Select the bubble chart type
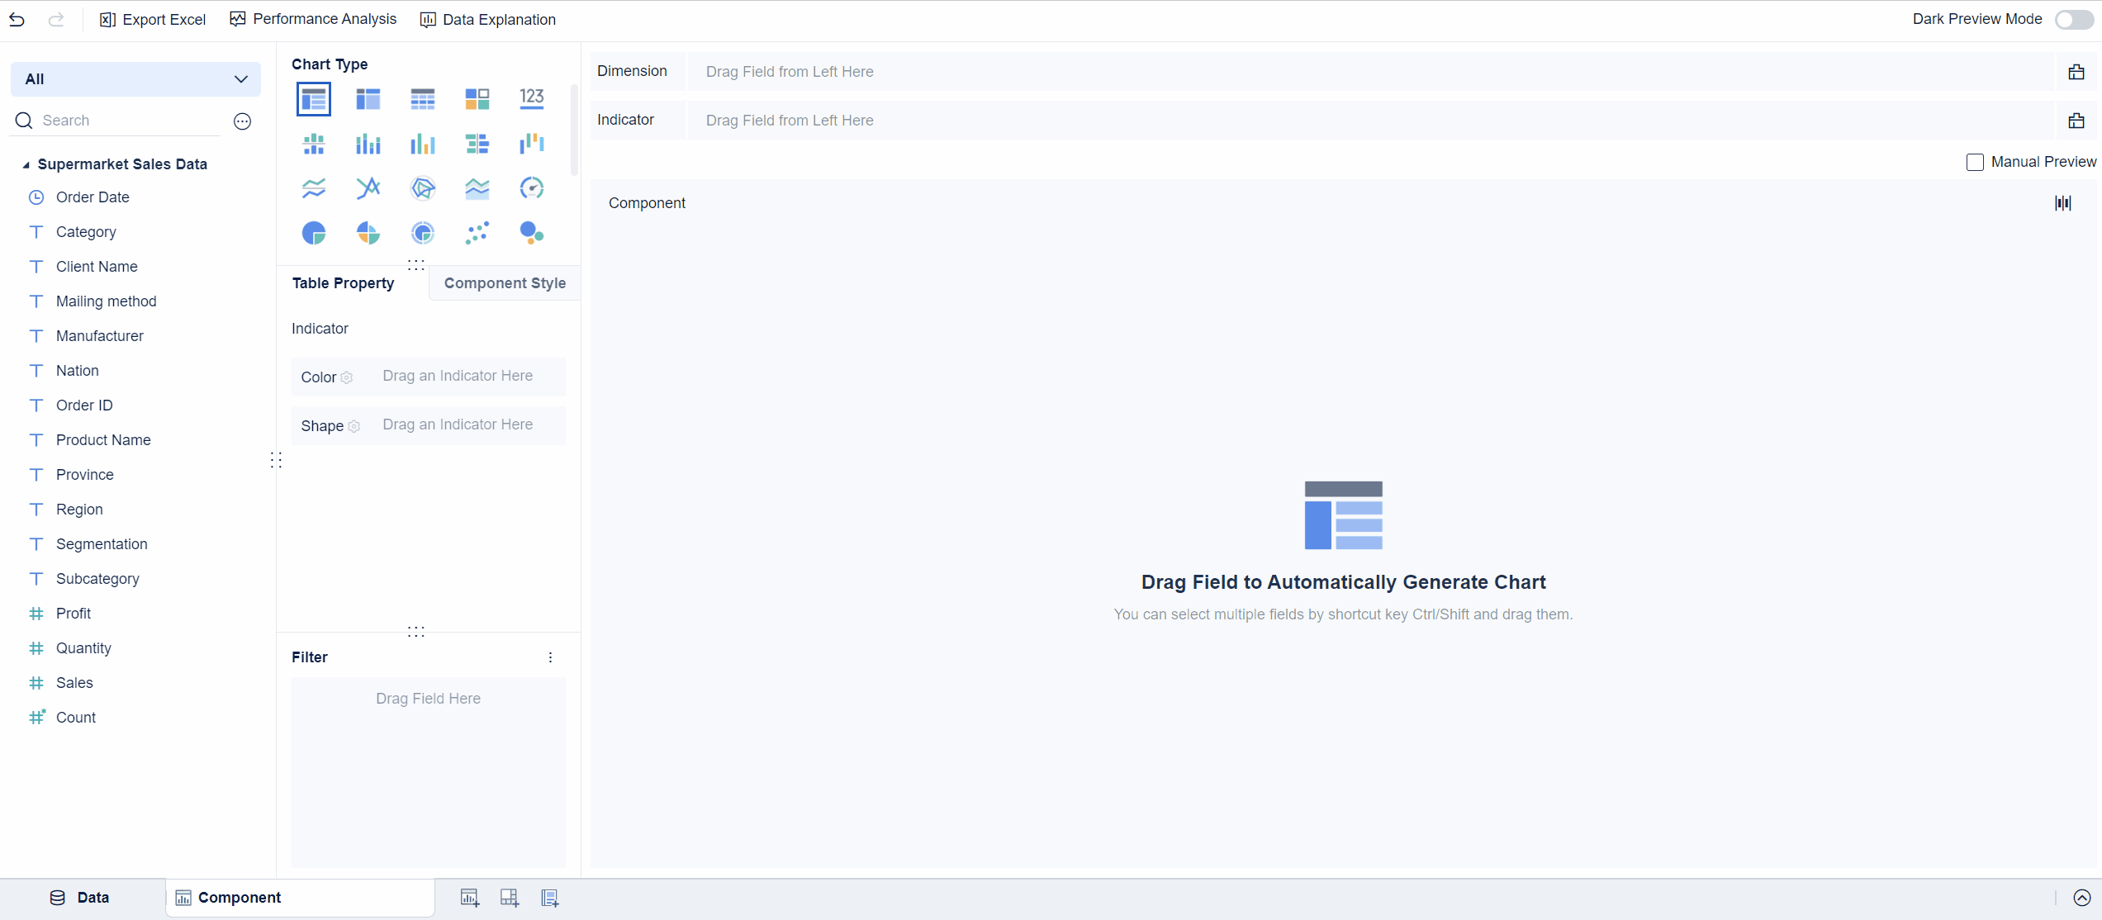Viewport: 2102px width, 920px height. point(533,232)
